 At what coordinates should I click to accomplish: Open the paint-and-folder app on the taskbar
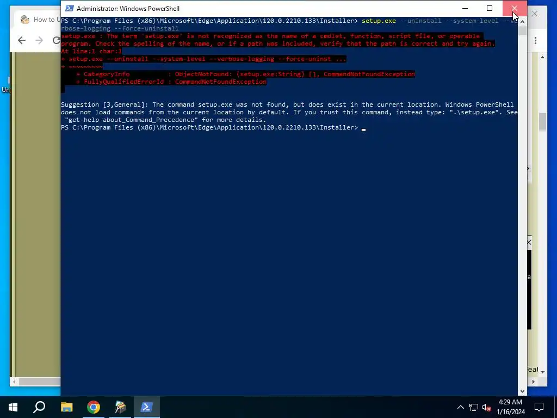pyautogui.click(x=120, y=407)
